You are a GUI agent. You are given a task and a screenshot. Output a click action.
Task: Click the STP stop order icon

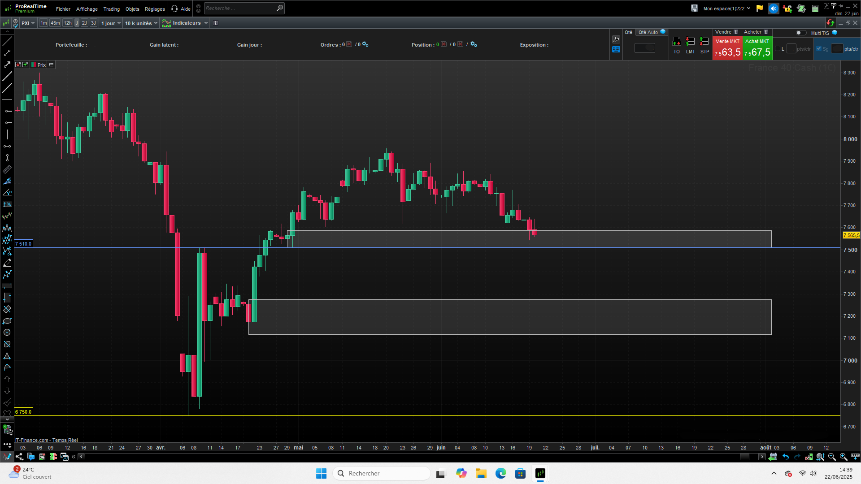[704, 42]
